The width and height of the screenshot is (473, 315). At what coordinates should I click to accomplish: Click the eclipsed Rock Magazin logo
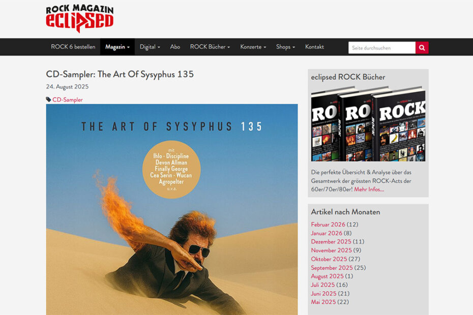click(80, 18)
